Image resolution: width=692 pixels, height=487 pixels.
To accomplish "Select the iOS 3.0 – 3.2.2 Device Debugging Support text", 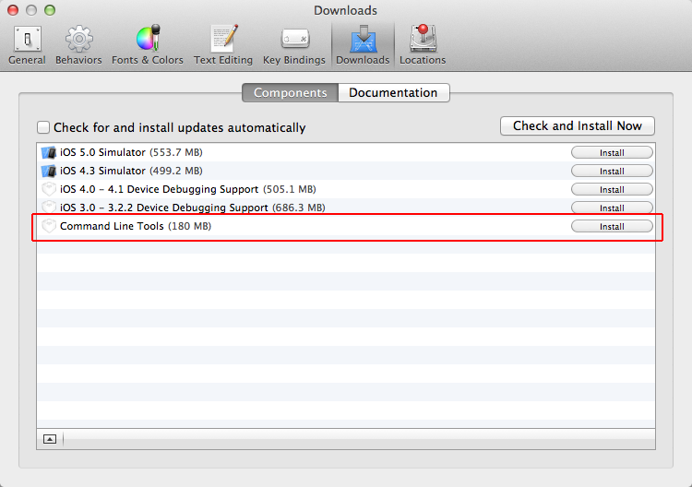I will (163, 208).
